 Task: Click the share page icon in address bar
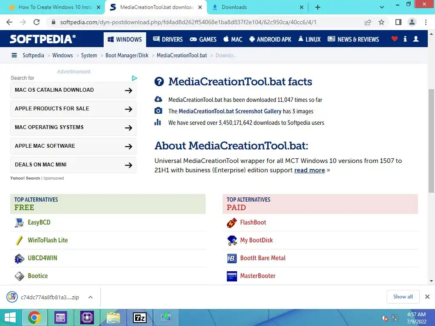[x=368, y=22]
